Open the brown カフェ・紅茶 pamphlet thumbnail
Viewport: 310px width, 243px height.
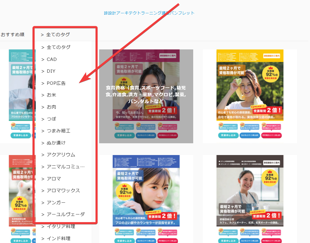click(x=250, y=199)
